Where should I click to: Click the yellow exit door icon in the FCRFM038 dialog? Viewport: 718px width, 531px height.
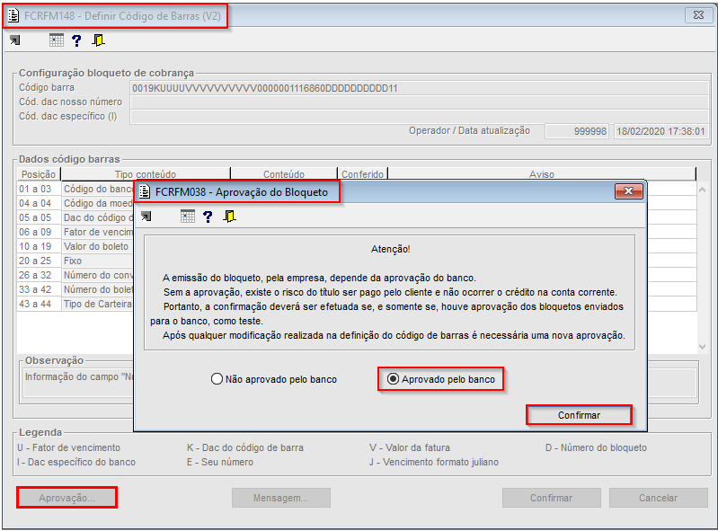(x=229, y=216)
